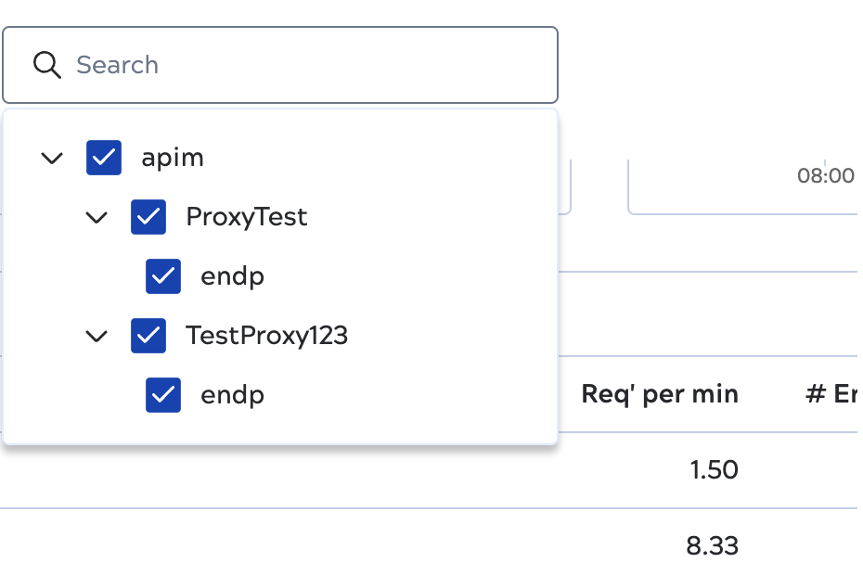This screenshot has height=588, width=863.
Task: Uncheck the endp checkbox under ProxyTest
Action: point(163,276)
